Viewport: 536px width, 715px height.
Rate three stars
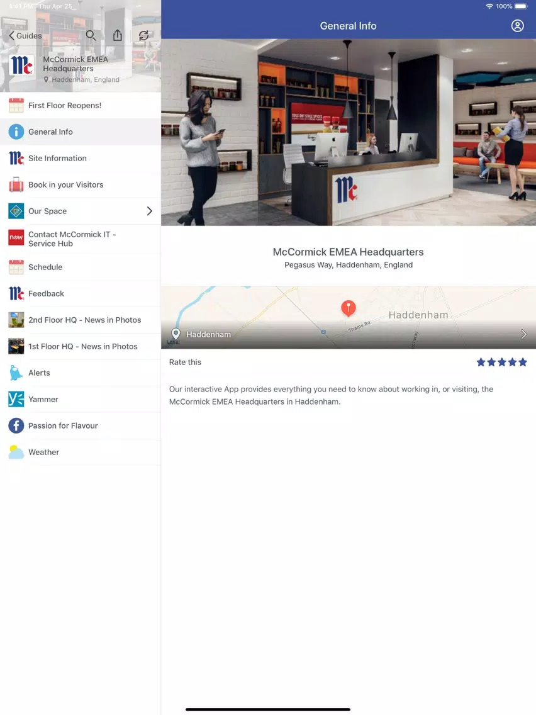[x=502, y=362]
